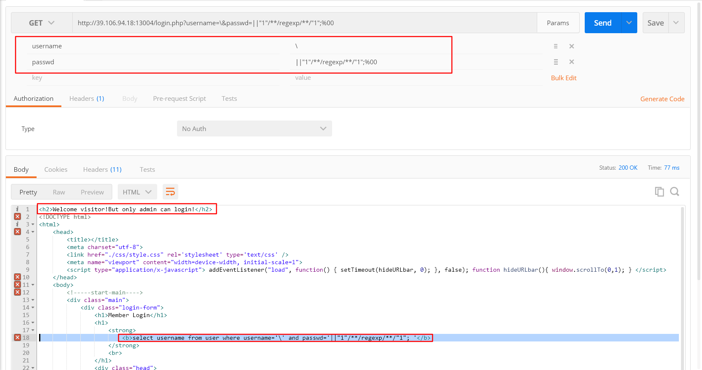This screenshot has height=370, width=702.
Task: Grab the reorder handle on passwd row
Action: [556, 62]
